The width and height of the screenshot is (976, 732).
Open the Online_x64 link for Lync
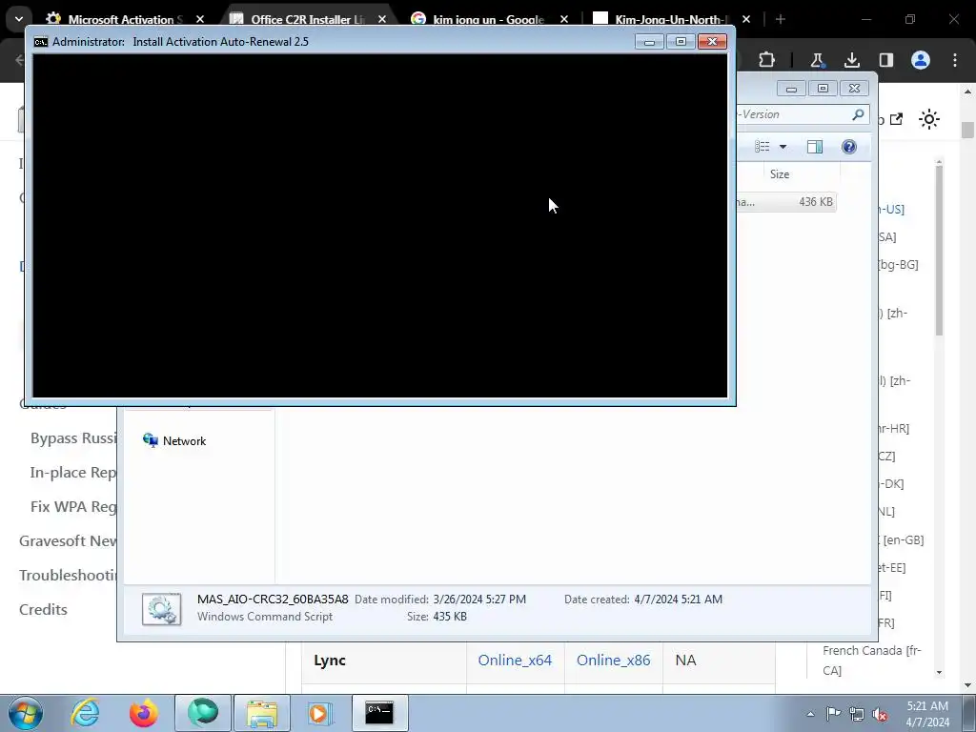515,660
